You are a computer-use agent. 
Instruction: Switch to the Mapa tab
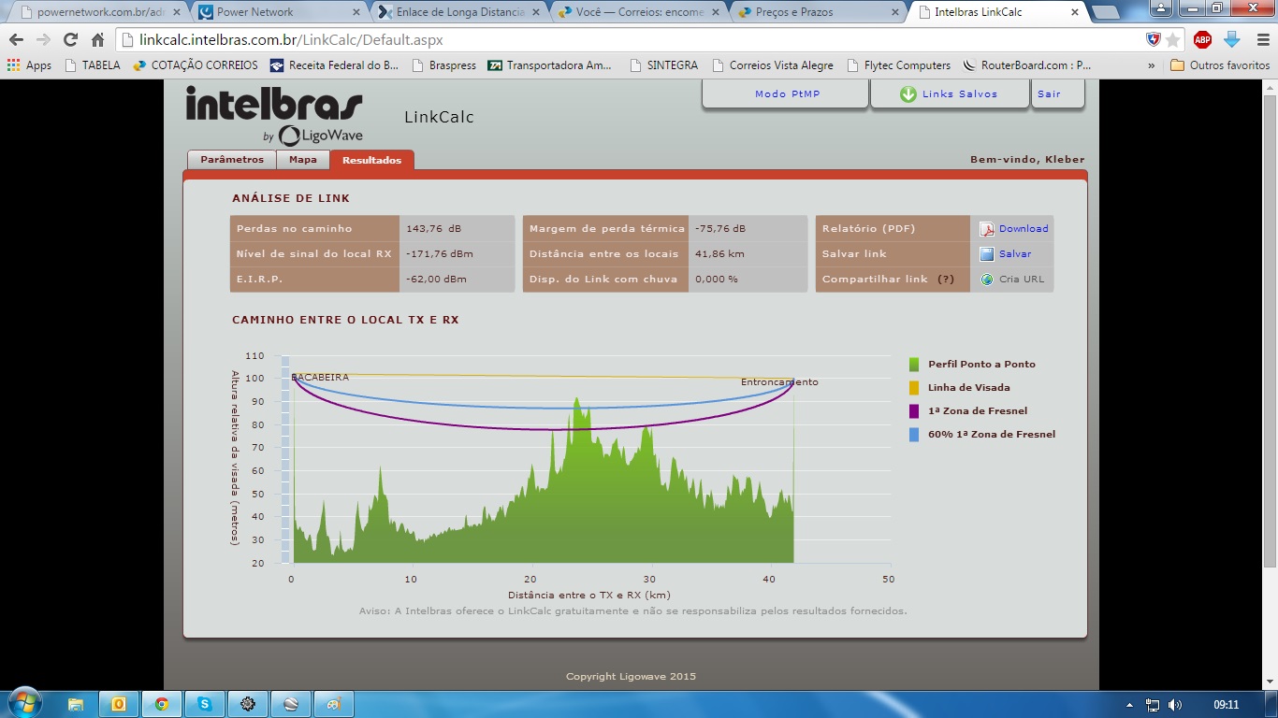303,160
